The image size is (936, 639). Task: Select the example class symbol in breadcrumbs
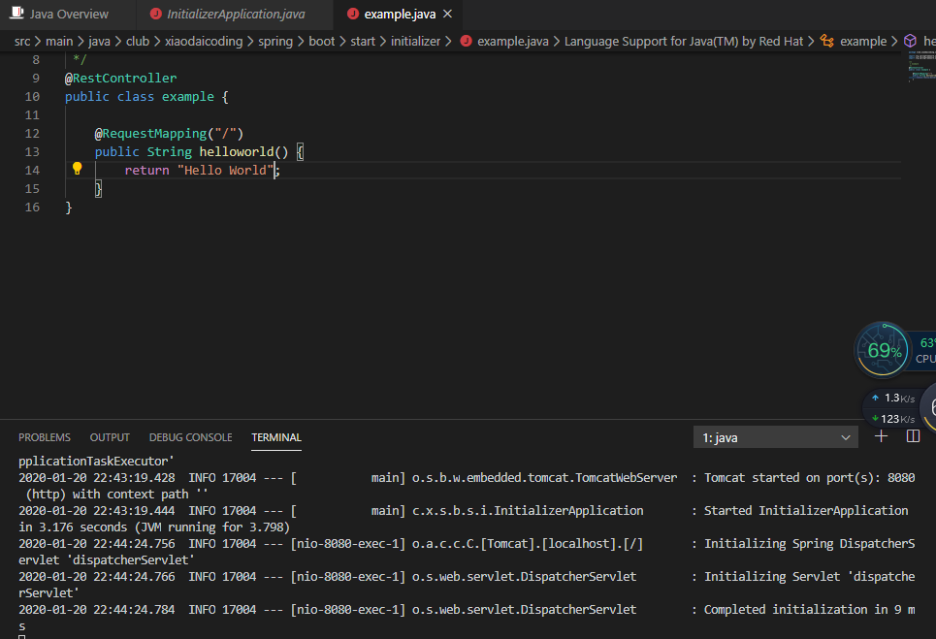point(862,41)
